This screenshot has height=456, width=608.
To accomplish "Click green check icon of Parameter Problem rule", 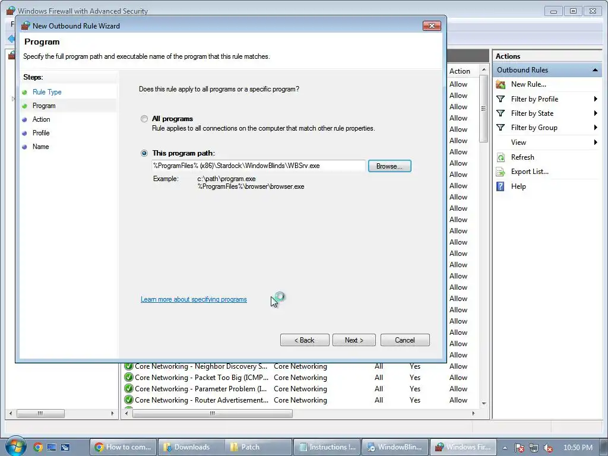I will coord(129,388).
